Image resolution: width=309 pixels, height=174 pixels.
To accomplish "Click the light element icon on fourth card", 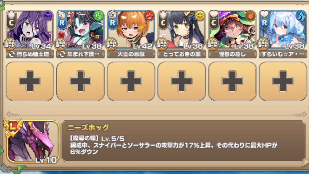I will pyautogui.click(x=200, y=16).
